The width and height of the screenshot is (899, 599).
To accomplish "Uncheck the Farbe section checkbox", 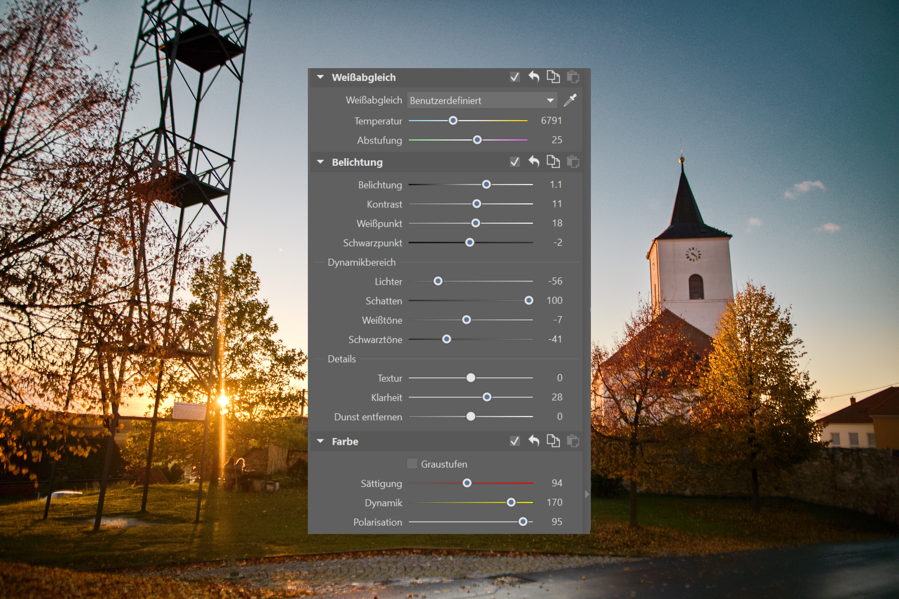I will 515,441.
